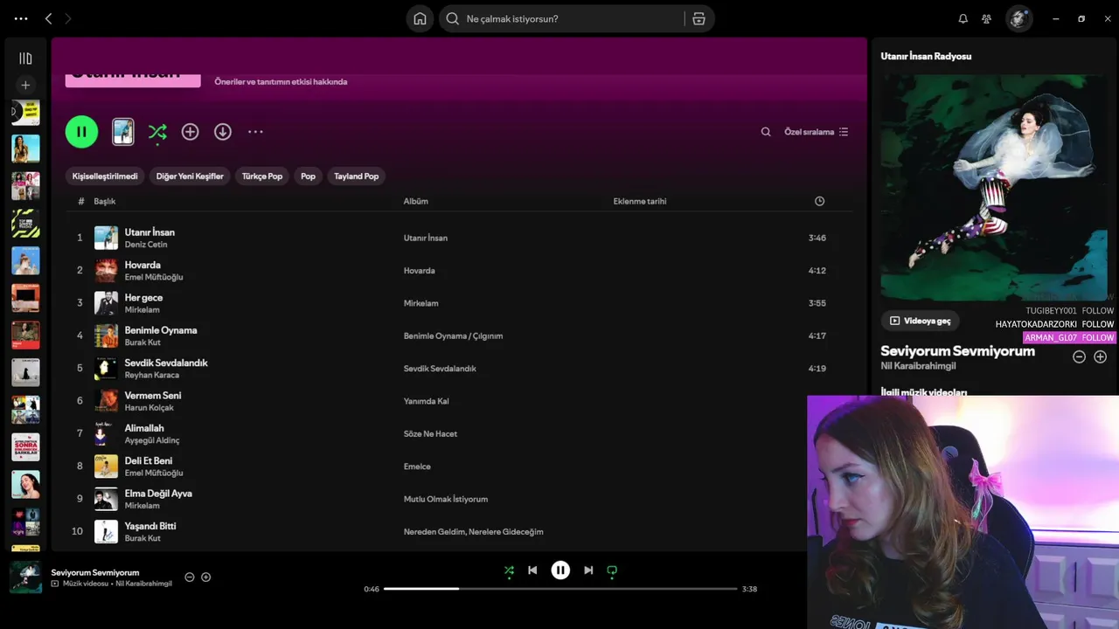1119x629 pixels.
Task: Select the track Her gece
Action: [x=143, y=298]
